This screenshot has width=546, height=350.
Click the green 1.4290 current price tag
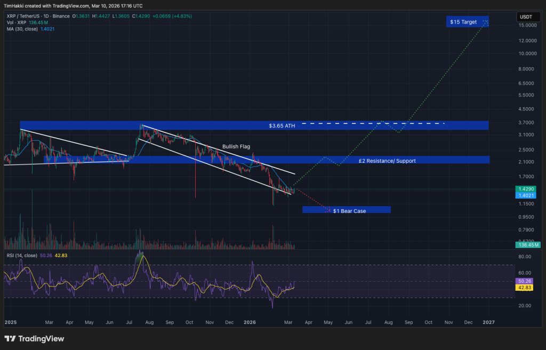525,189
